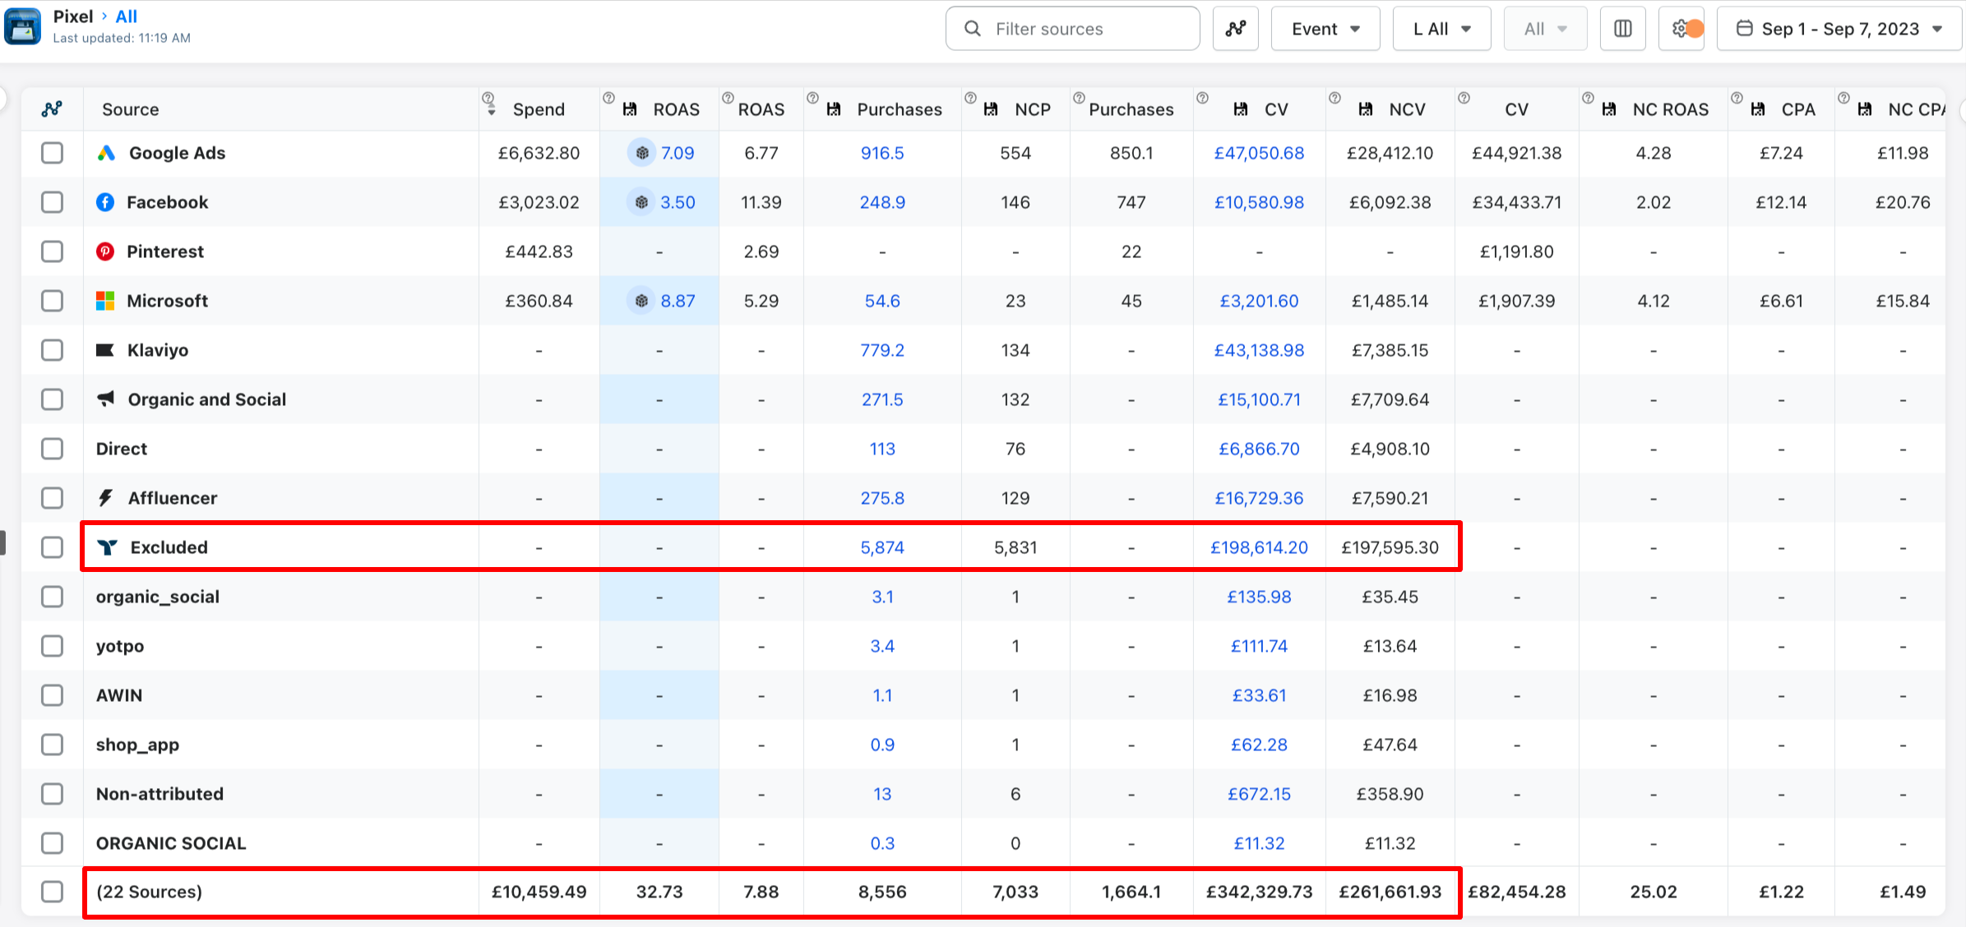The image size is (1966, 927).
Task: Tick the AWIN row checkbox
Action: click(x=52, y=695)
